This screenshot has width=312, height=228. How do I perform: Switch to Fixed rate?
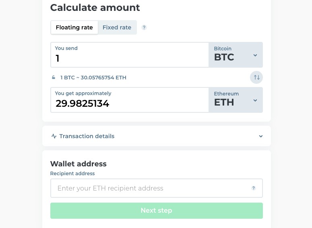(117, 27)
